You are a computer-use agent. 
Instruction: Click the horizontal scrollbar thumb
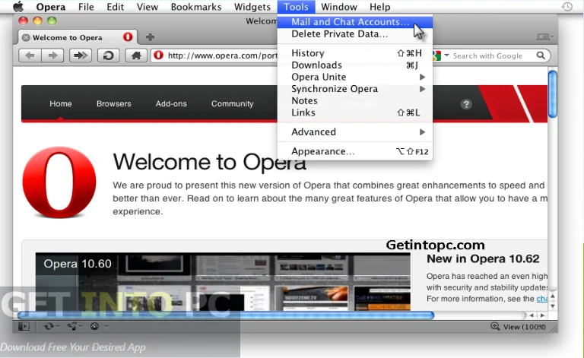pos(226,315)
